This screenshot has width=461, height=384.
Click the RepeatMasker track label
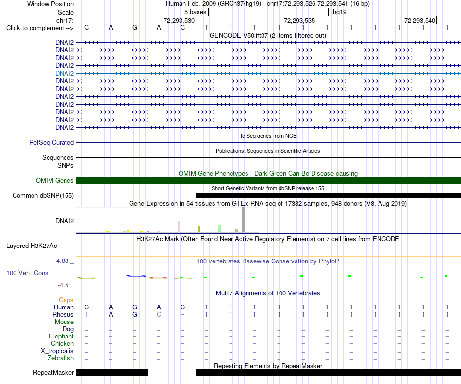pyautogui.click(x=53, y=372)
